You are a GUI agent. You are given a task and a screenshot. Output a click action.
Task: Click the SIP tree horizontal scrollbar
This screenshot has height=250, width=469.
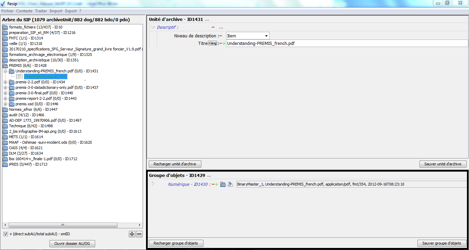point(63,225)
